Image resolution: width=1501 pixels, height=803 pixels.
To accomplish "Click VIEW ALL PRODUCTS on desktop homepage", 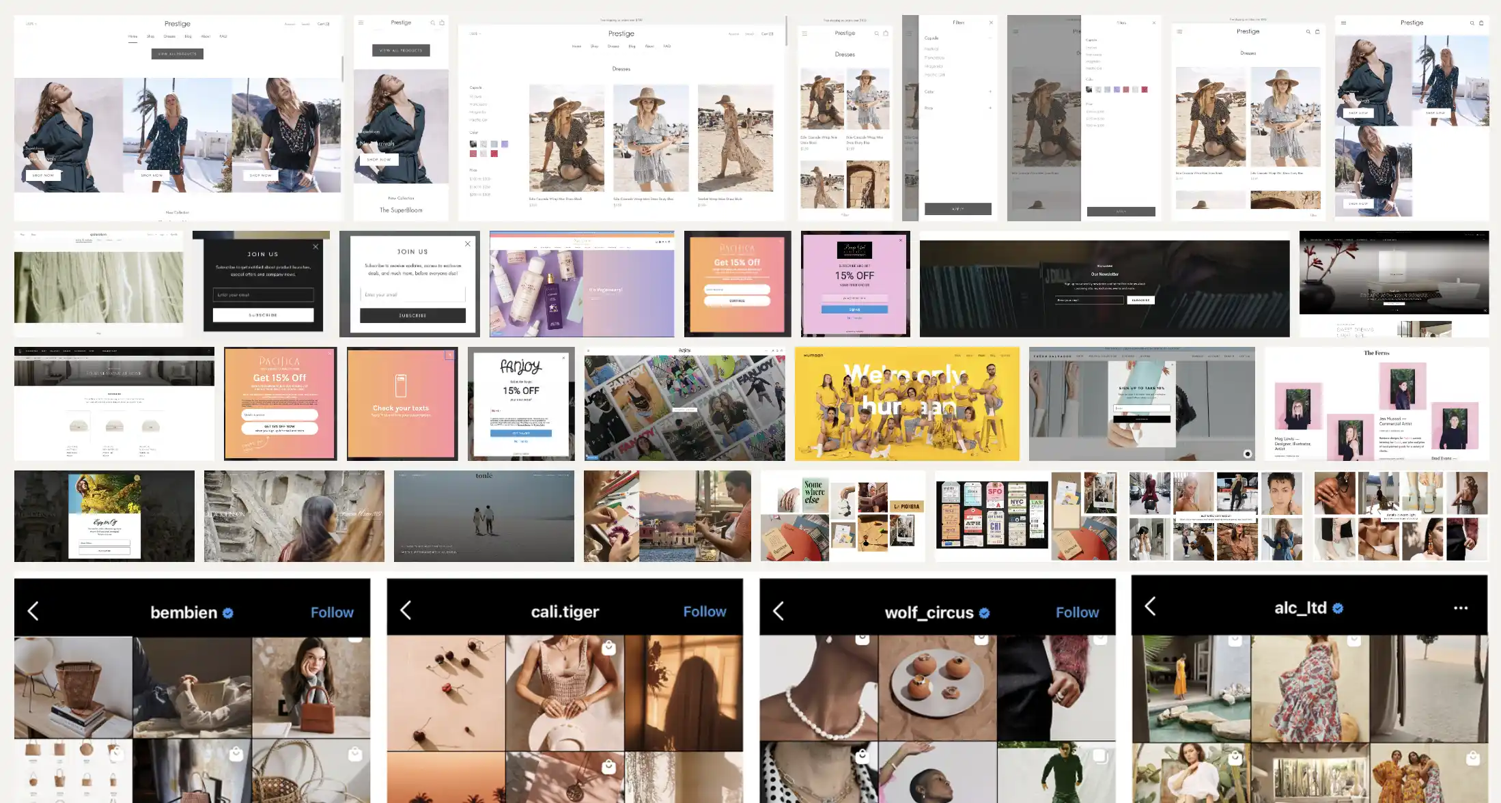I will [177, 53].
